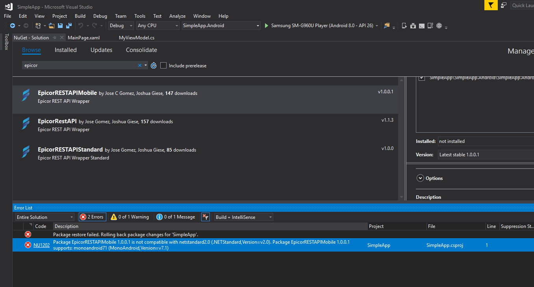The height and width of the screenshot is (287, 534).
Task: Open the Version Latest stable 1.0.0.1 dropdown
Action: click(486, 155)
